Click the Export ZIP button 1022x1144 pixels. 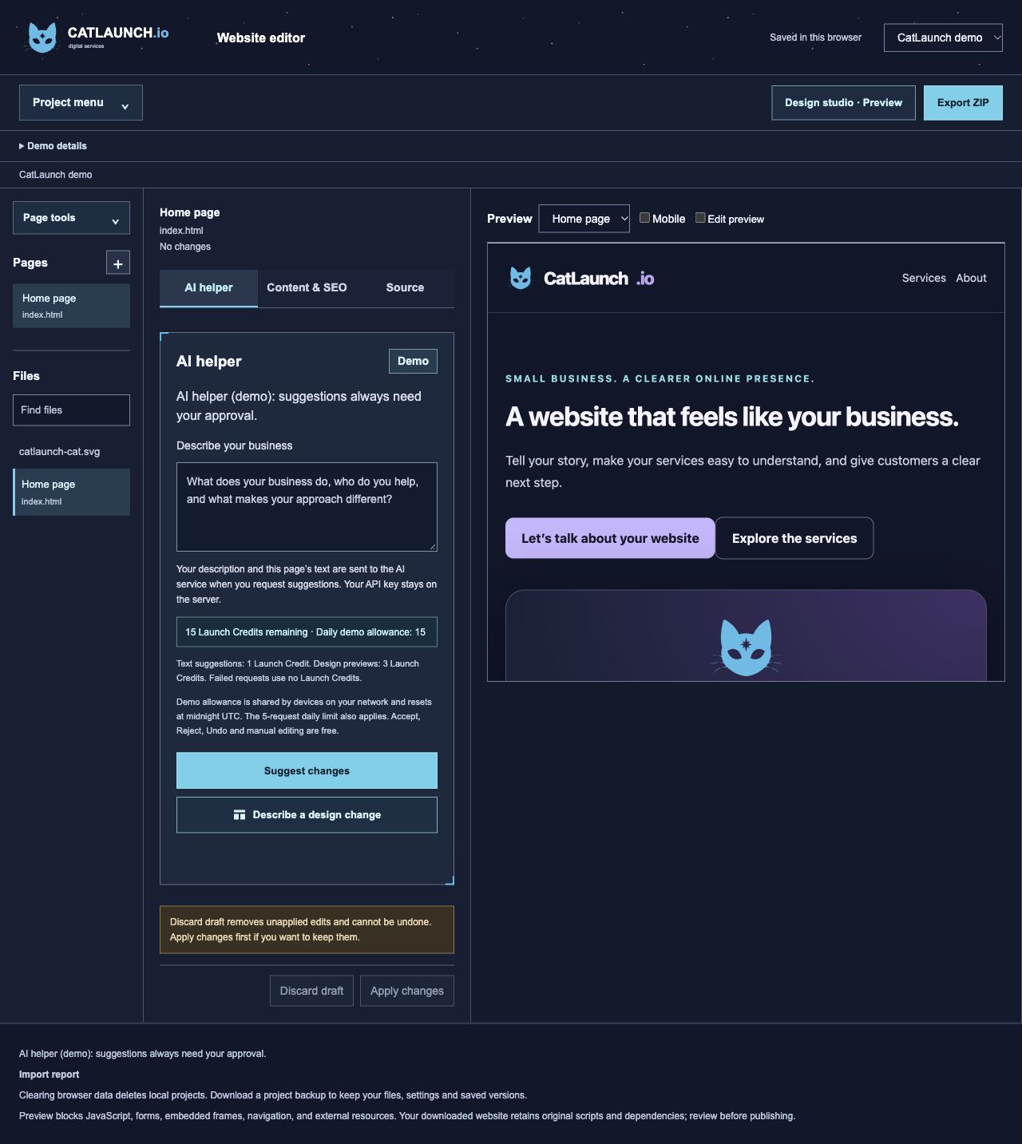(963, 103)
